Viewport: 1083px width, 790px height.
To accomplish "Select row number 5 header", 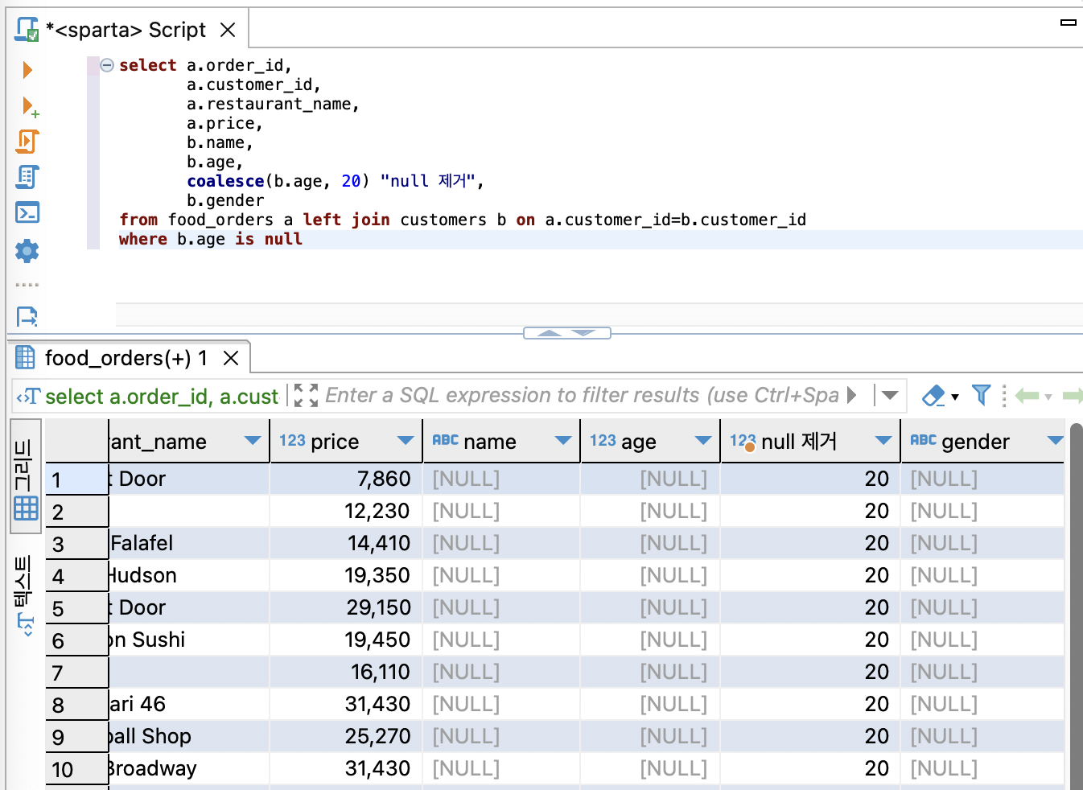I will click(76, 608).
